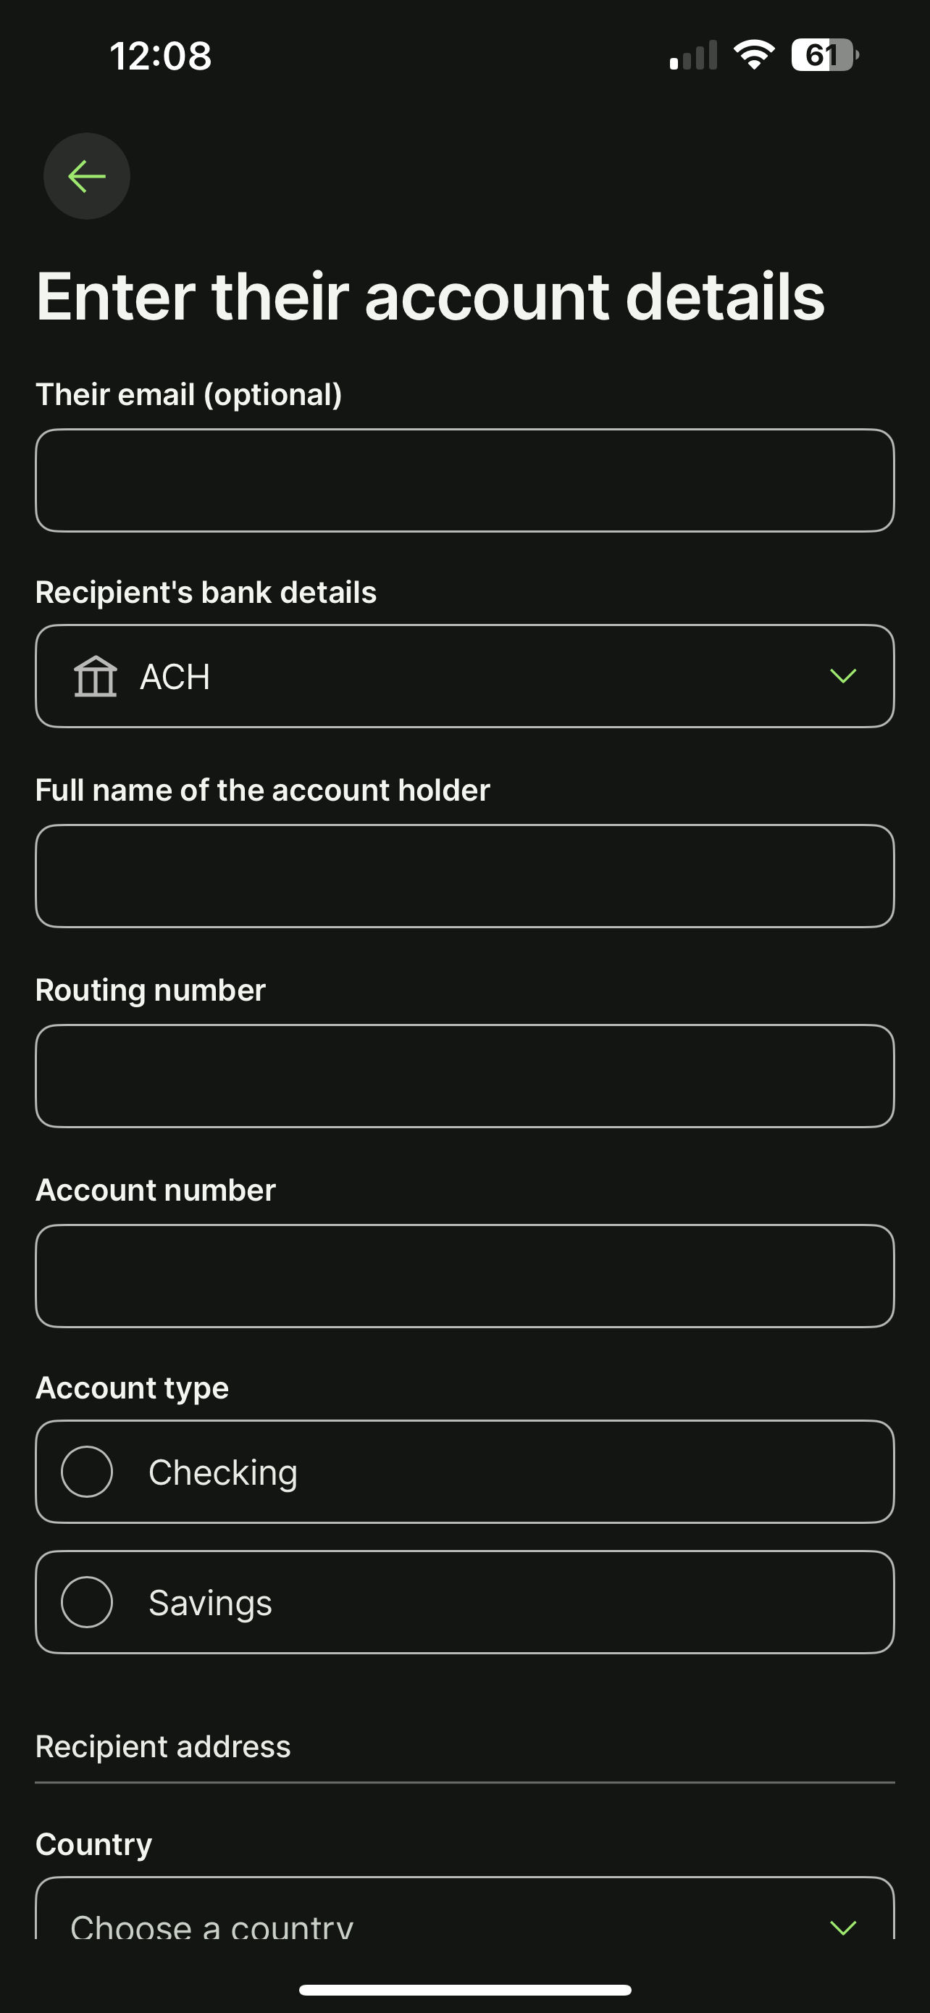Tap the 12:08 clock in status bar

161,57
